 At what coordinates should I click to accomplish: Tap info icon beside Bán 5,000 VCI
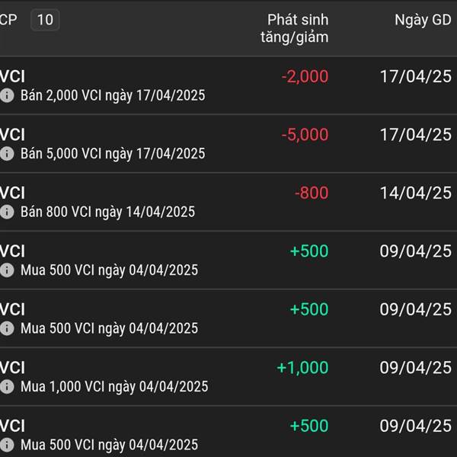7,154
